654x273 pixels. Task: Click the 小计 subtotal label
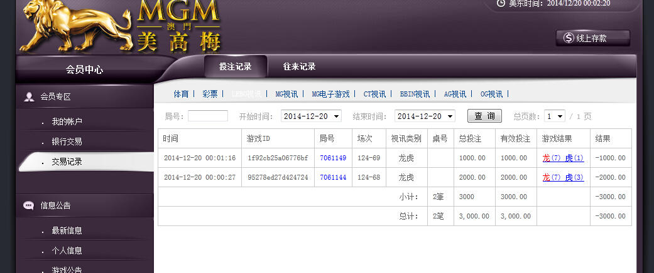[408, 197]
